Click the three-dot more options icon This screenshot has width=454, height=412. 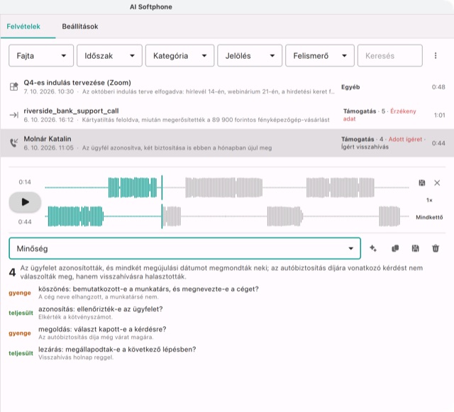tap(435, 55)
